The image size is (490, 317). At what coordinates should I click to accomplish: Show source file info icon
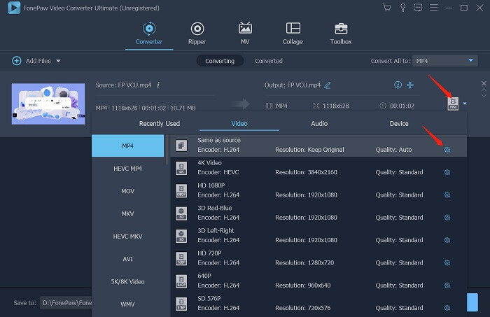(x=158, y=85)
